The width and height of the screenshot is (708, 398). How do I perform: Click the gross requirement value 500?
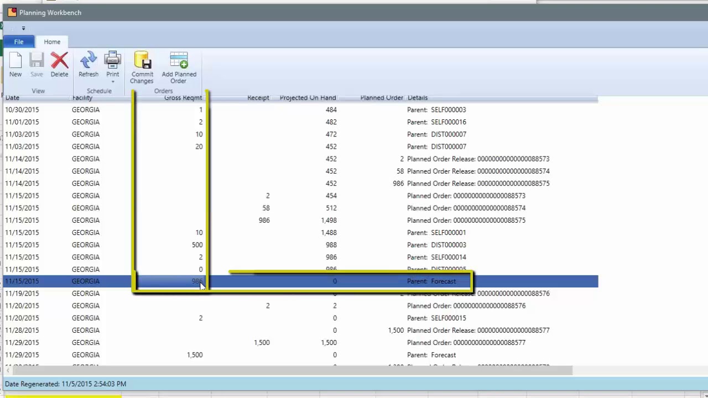197,245
